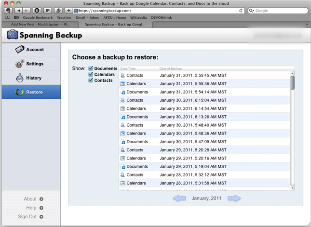Image resolution: width=311 pixels, height=227 pixels.
Task: Click the Sign Out link
Action: pos(27,217)
